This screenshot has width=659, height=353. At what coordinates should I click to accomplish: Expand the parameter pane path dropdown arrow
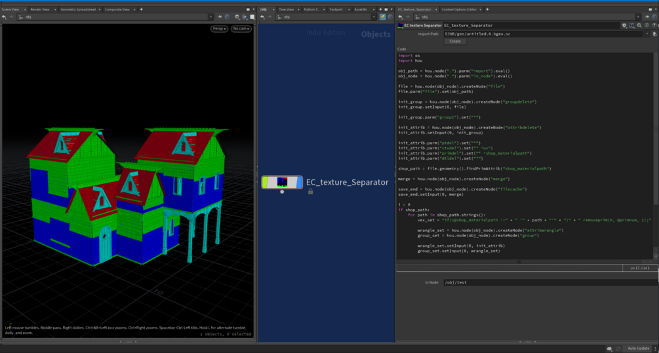click(638, 17)
